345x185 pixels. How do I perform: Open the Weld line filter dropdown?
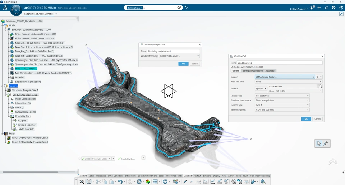289,82
